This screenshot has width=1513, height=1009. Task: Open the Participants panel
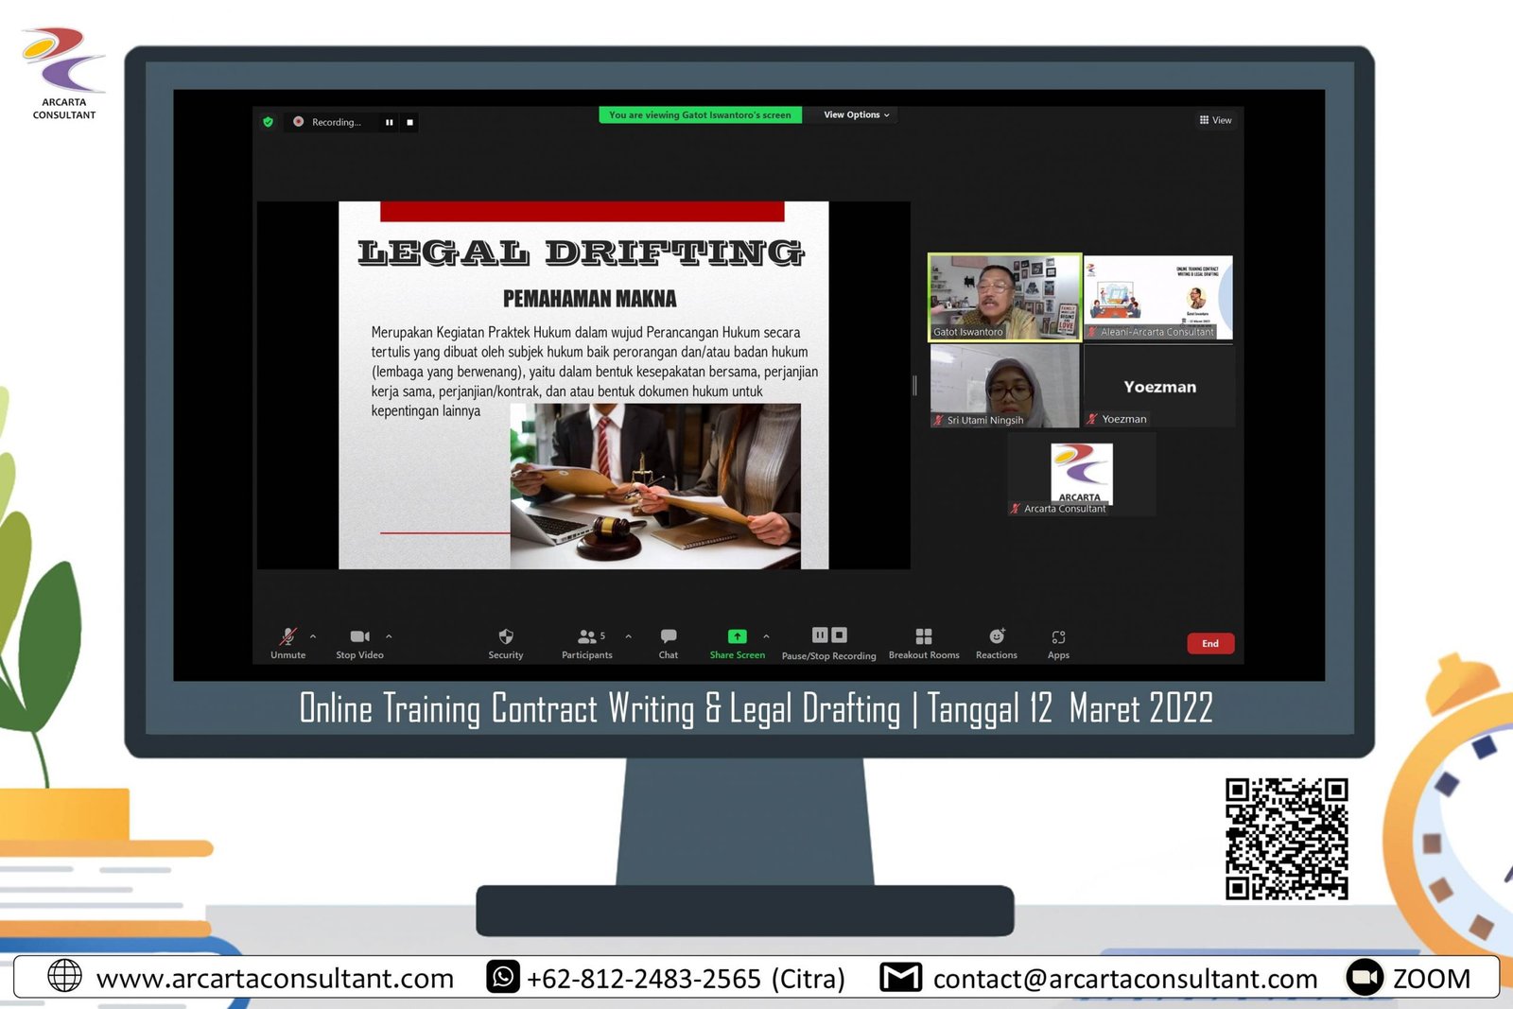tap(587, 637)
